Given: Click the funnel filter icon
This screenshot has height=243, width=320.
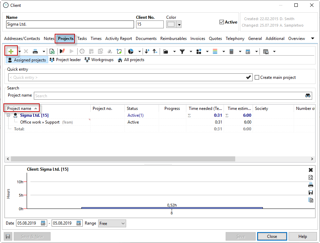Looking at the screenshot, I should coord(182,51).
